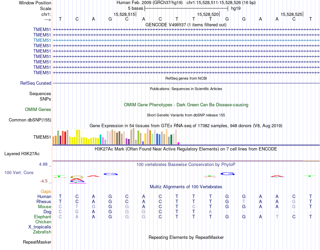Click the dark green bar near the GTEx chart end
320x250 pixels.
171,139
